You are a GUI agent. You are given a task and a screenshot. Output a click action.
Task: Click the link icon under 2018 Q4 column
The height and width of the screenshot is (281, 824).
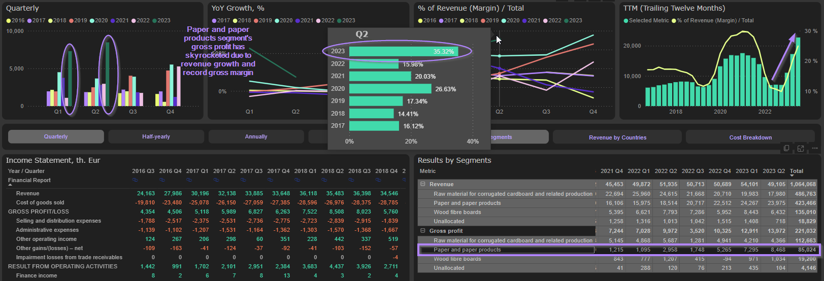(x=378, y=180)
